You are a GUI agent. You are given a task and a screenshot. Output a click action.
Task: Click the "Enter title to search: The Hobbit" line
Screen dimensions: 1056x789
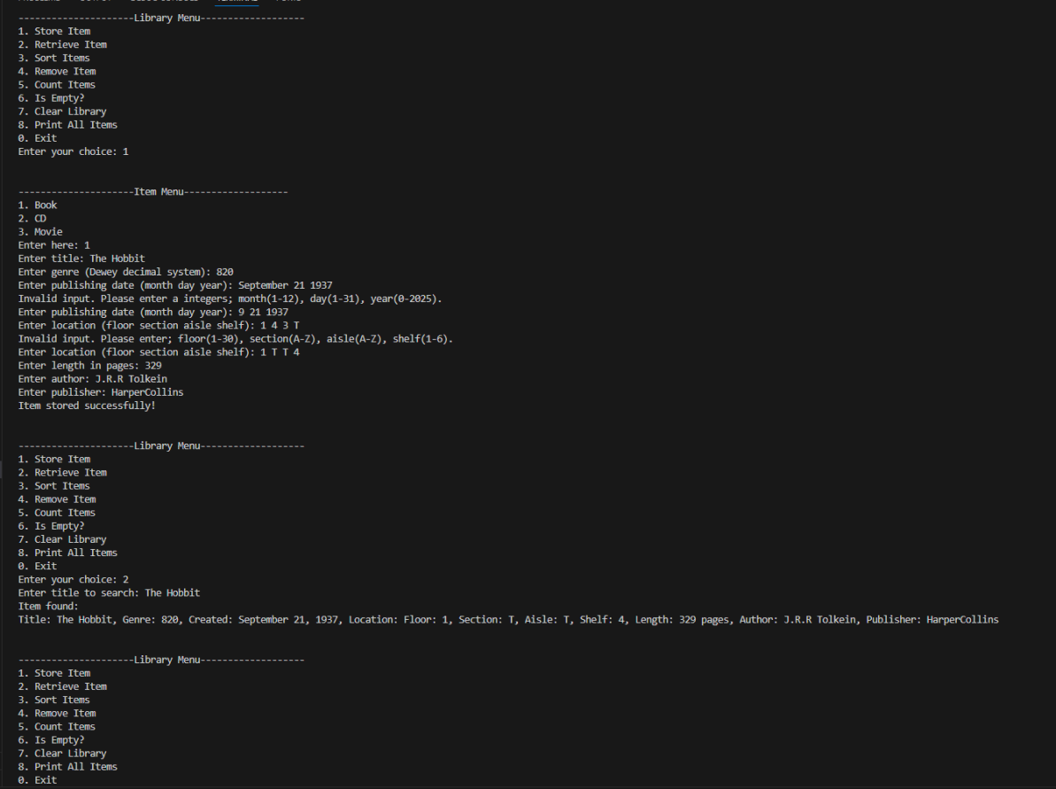(x=109, y=592)
